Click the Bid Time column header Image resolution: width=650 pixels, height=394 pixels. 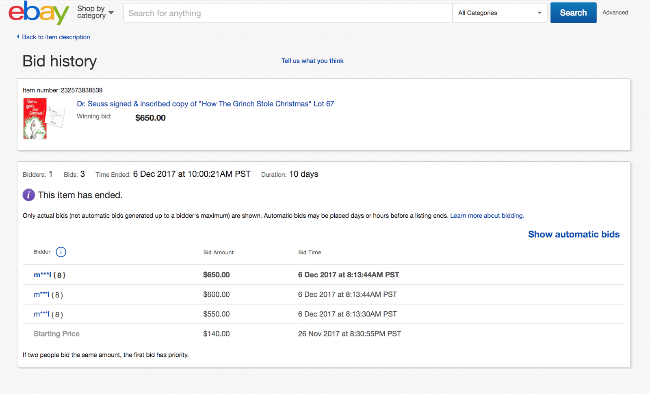point(310,253)
